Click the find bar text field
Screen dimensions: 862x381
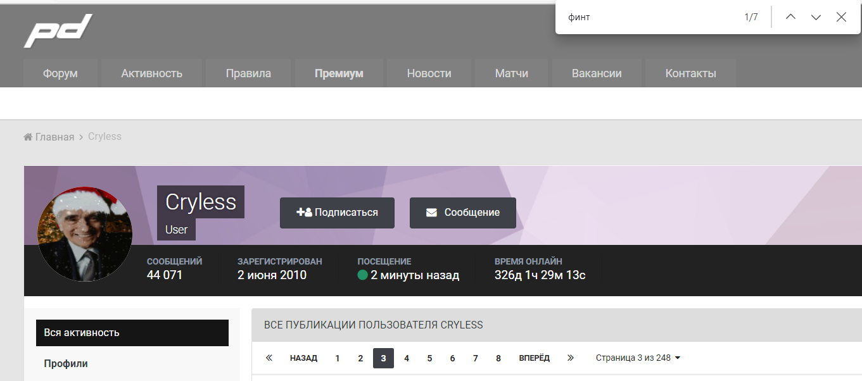pos(649,17)
